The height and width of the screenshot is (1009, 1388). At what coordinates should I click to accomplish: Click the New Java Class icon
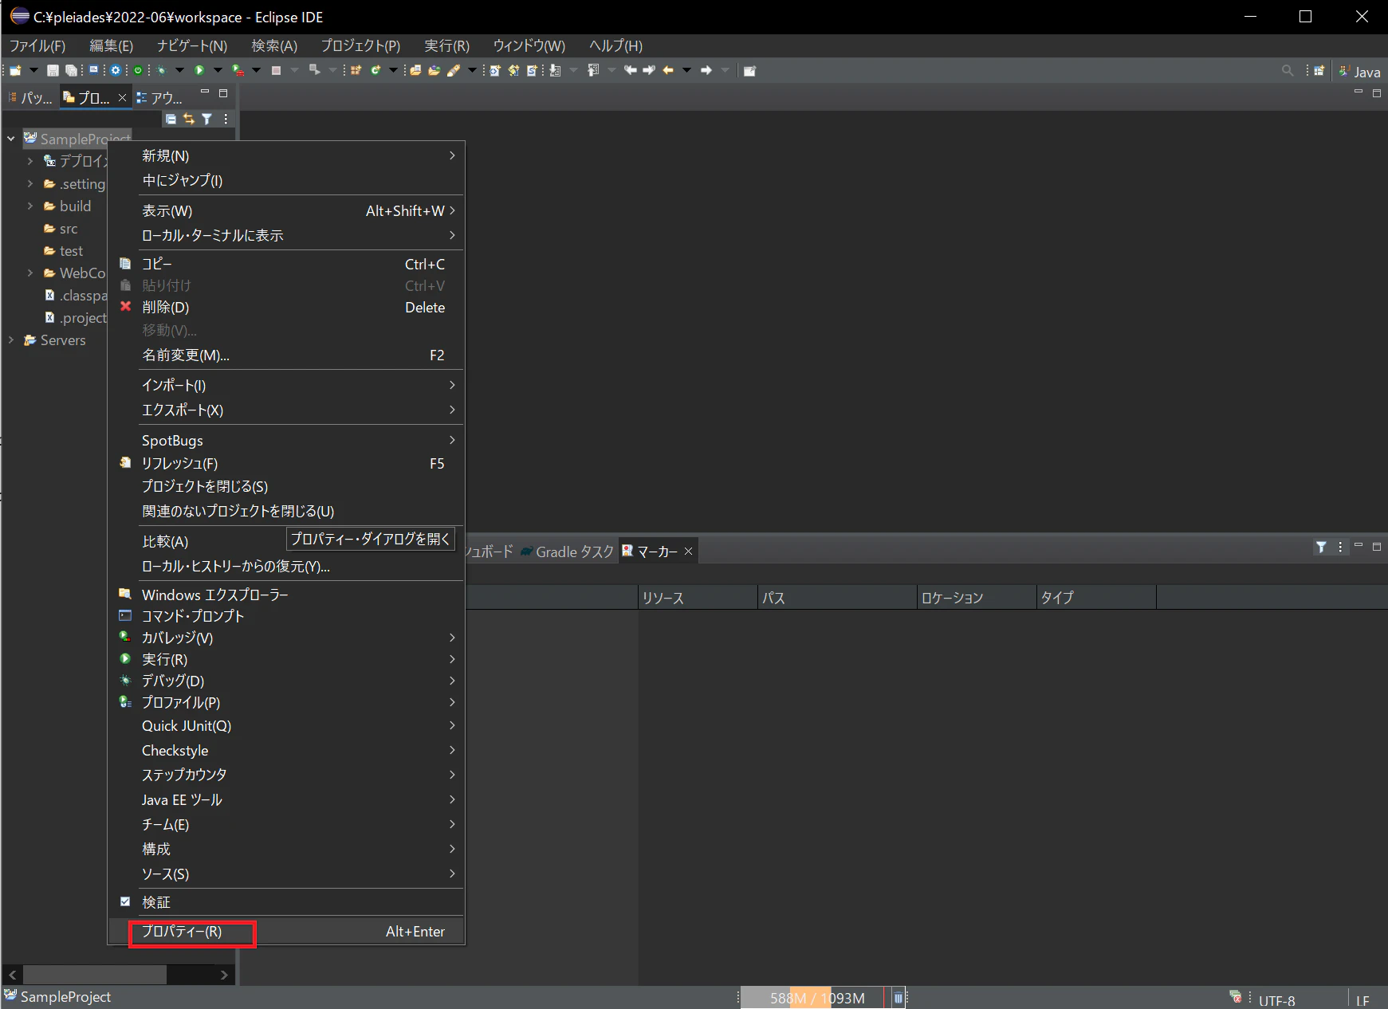click(x=376, y=70)
